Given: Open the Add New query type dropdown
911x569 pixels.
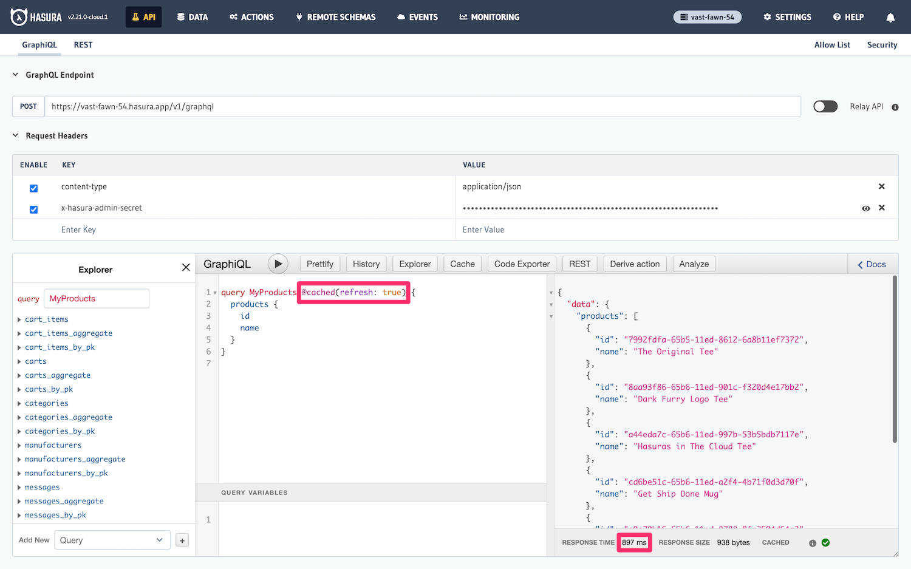Looking at the screenshot, I should tap(112, 540).
